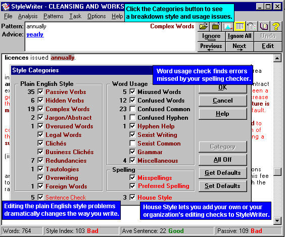Toggle the Legal Words checkbox

[40, 135]
